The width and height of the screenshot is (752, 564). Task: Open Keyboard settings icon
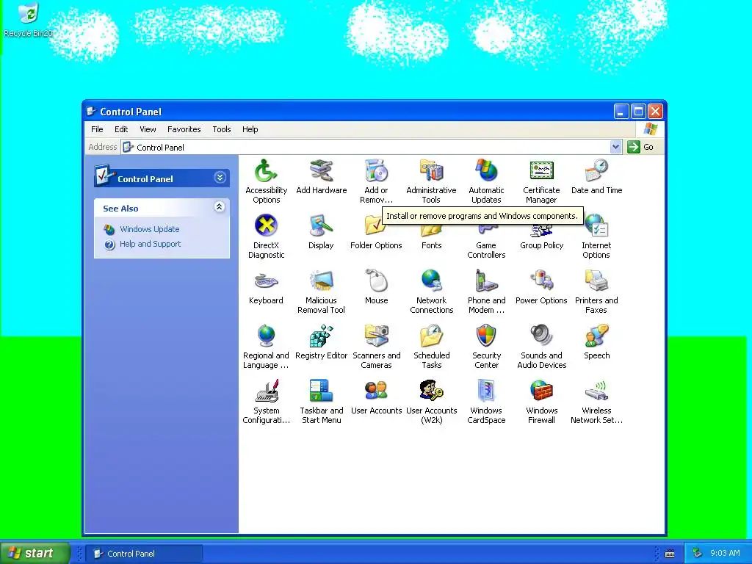click(266, 281)
